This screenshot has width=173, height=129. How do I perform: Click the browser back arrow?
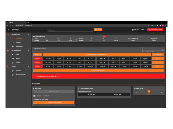pos(7,26)
